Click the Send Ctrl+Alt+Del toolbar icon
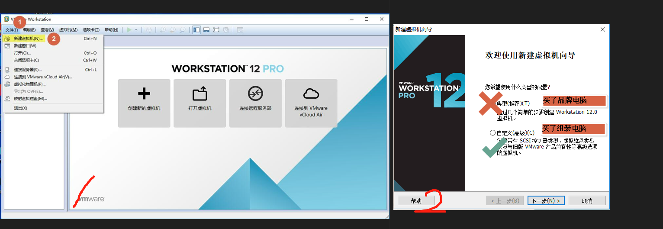The width and height of the screenshot is (663, 229). tap(148, 30)
